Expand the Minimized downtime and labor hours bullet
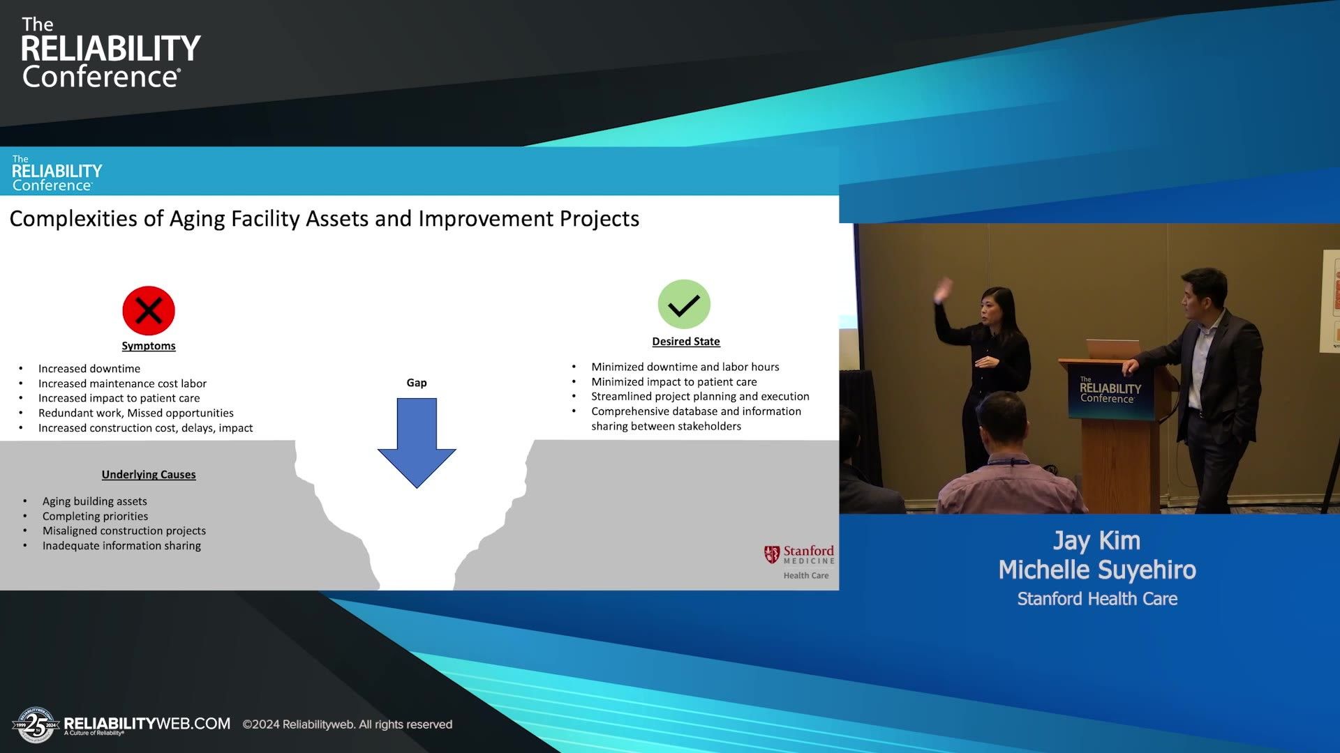Viewport: 1340px width, 753px height. (685, 366)
